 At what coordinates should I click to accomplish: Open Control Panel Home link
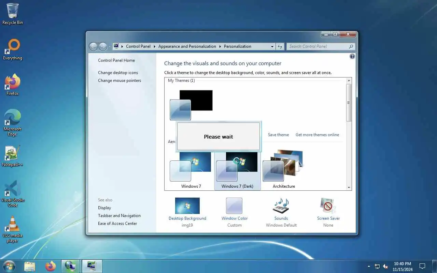click(116, 60)
